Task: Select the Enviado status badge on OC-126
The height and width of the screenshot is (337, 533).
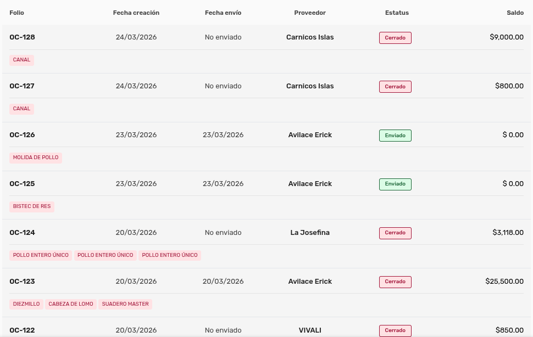Action: tap(395, 136)
